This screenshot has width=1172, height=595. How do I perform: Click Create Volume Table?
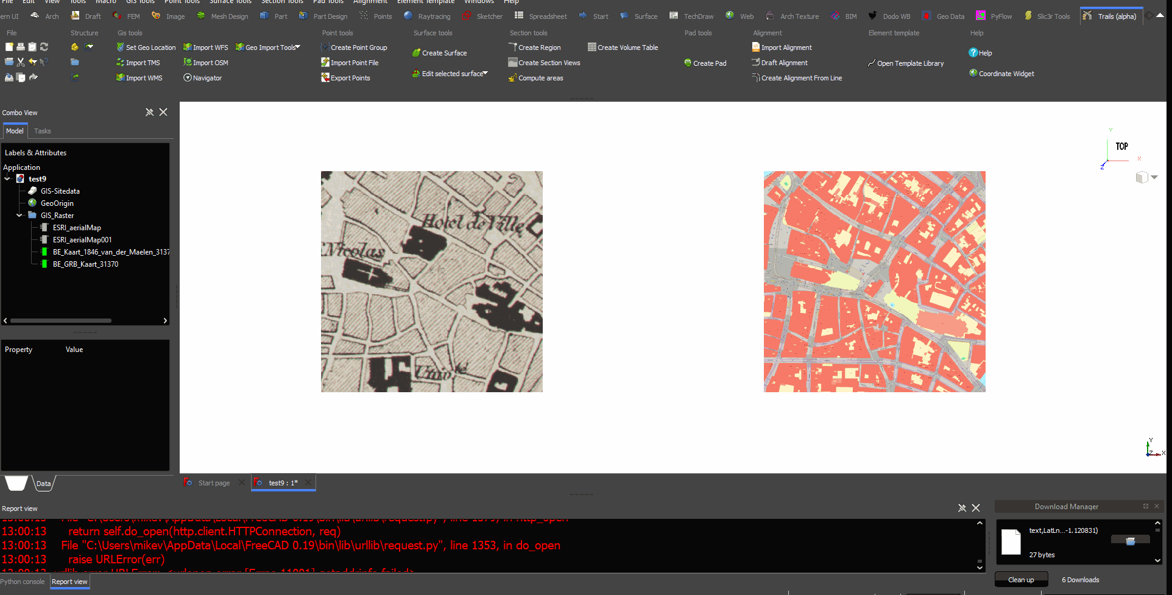click(x=623, y=48)
